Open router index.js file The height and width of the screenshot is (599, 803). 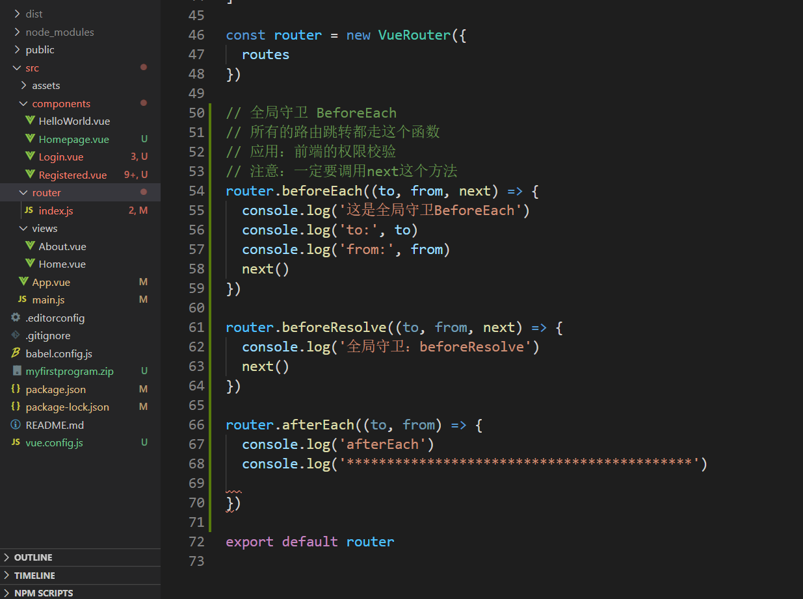[56, 210]
